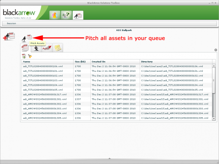The width and height of the screenshot is (219, 164).
Task: Open the Session menu
Action: [x=11, y=23]
